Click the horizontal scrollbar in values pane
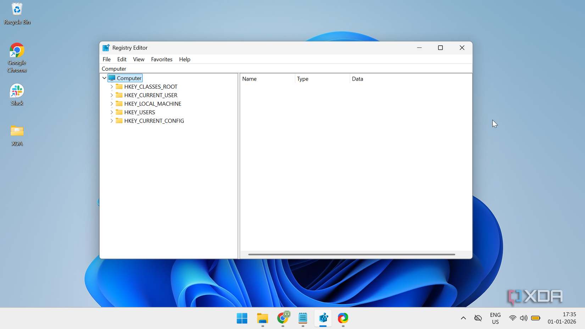Viewport: 585px width, 329px height. tap(351, 254)
